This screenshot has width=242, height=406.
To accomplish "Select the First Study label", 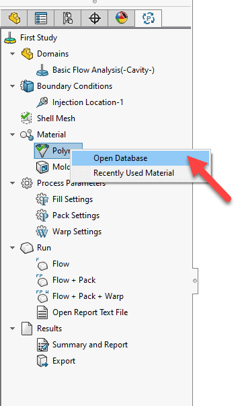I will click(39, 38).
